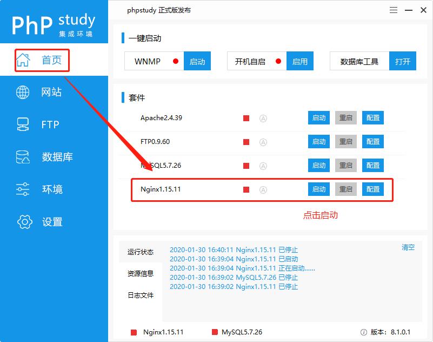Start Nginx1.15.11 via 启动

319,189
